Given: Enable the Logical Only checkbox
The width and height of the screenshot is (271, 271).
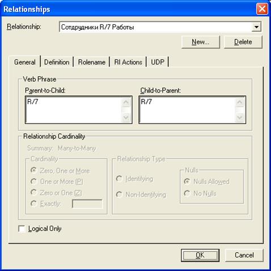Looking at the screenshot, I should pos(22,228).
